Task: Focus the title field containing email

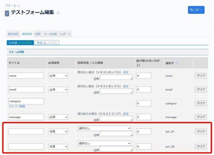Action: coord(26,90)
